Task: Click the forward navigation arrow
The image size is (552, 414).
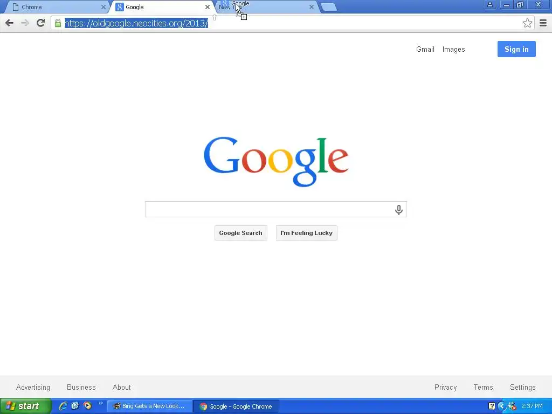Action: (x=25, y=23)
